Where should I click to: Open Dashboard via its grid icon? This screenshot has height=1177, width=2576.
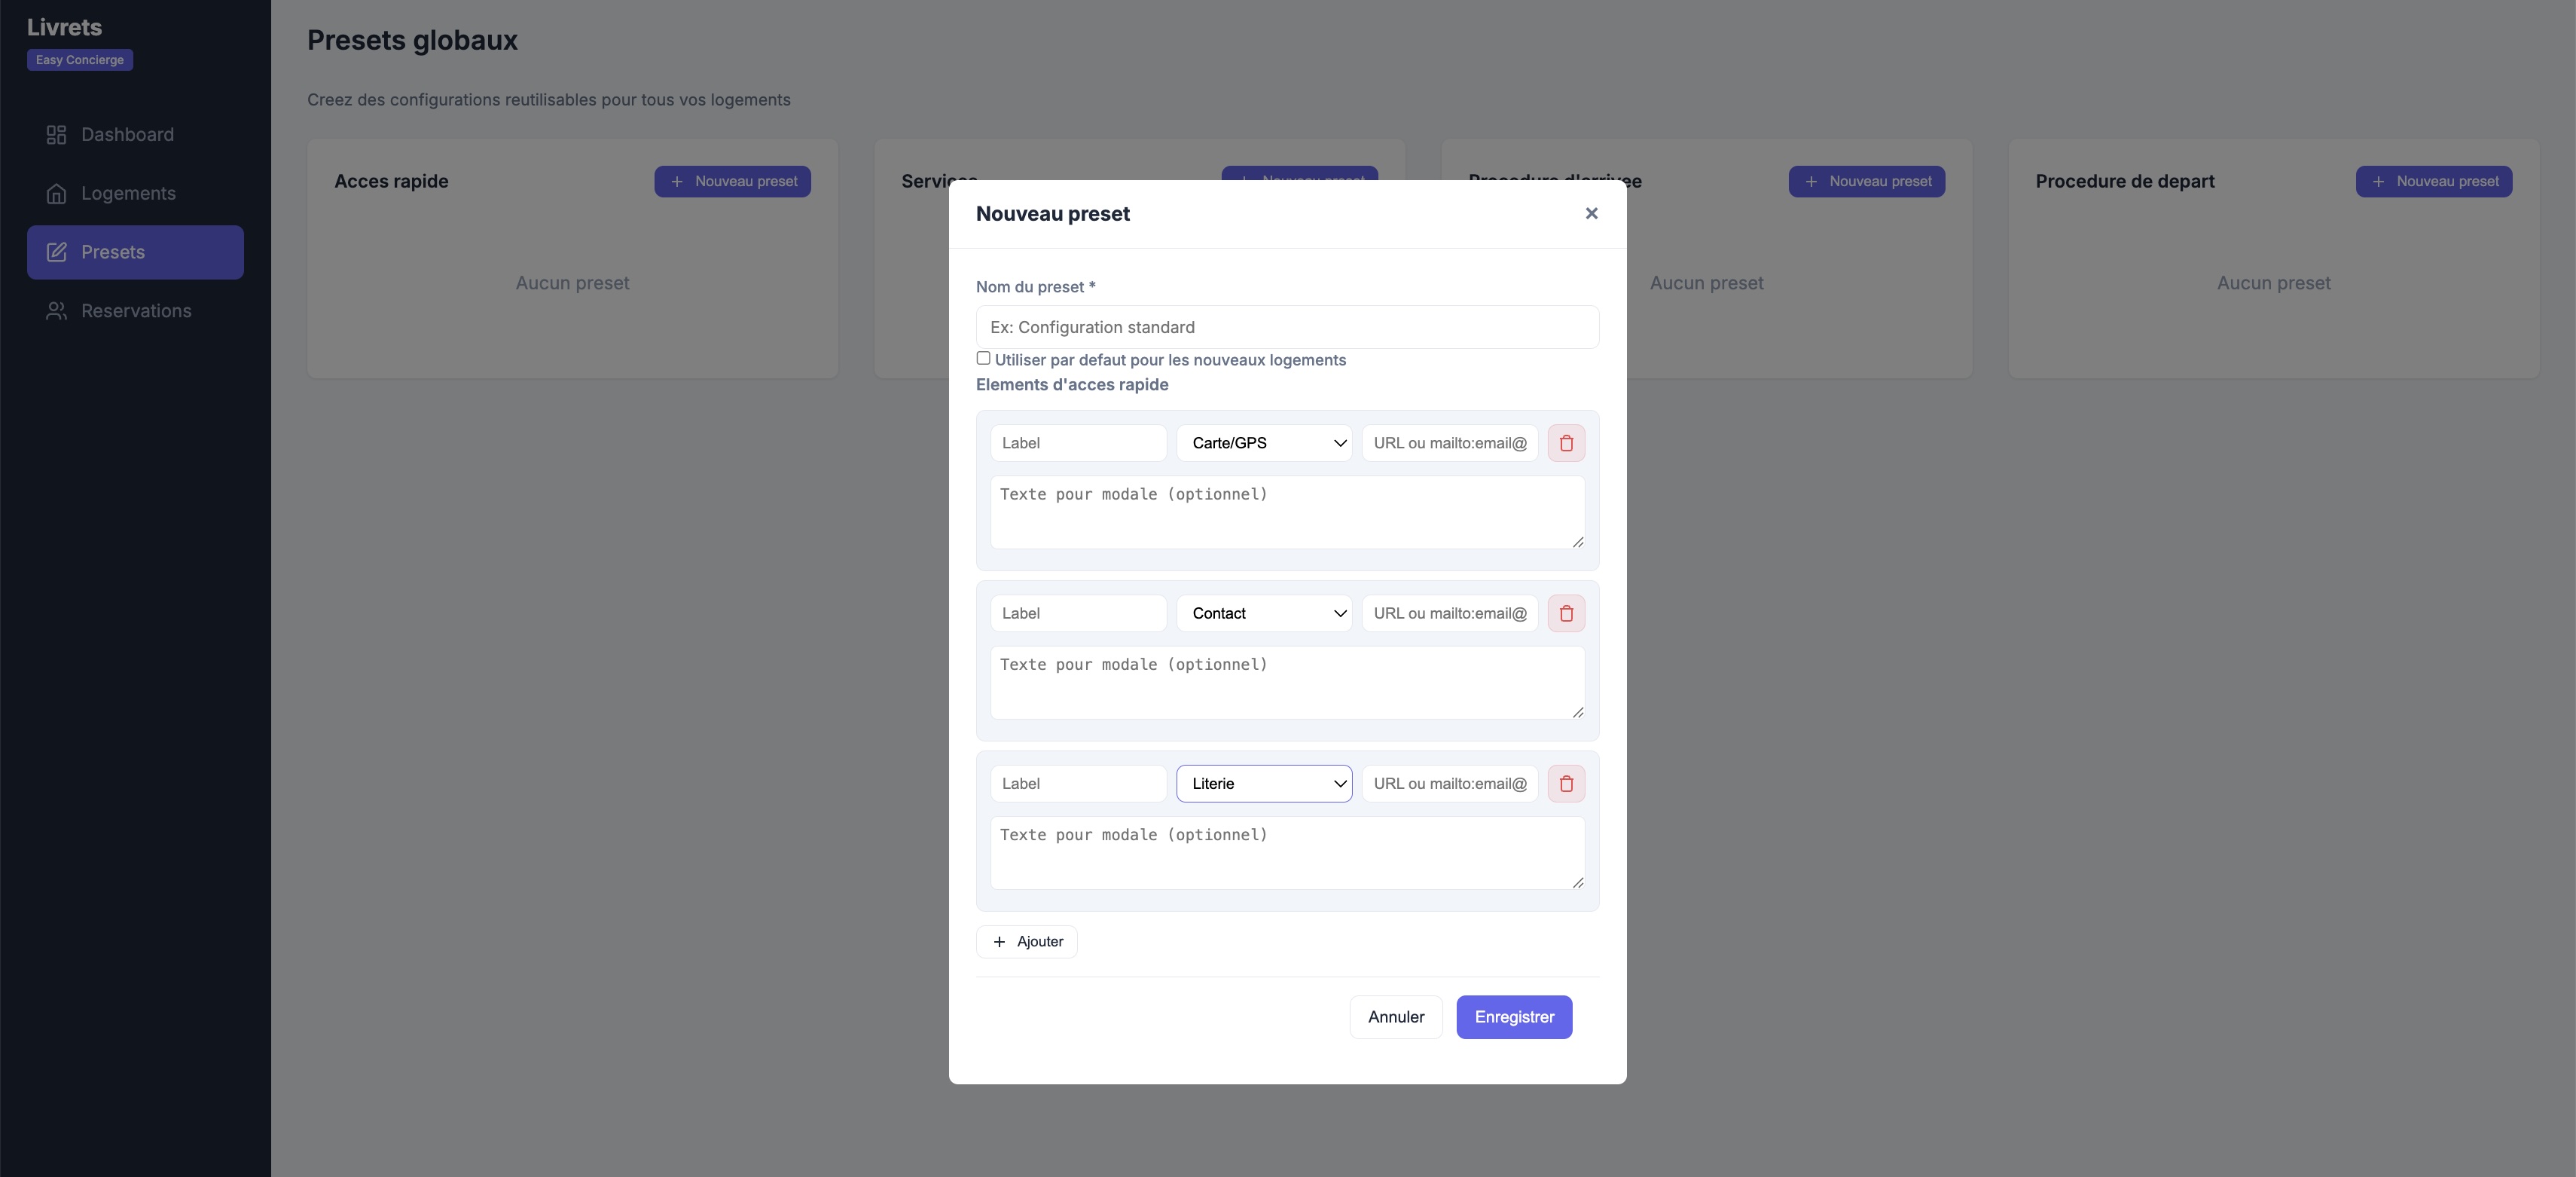coord(57,134)
